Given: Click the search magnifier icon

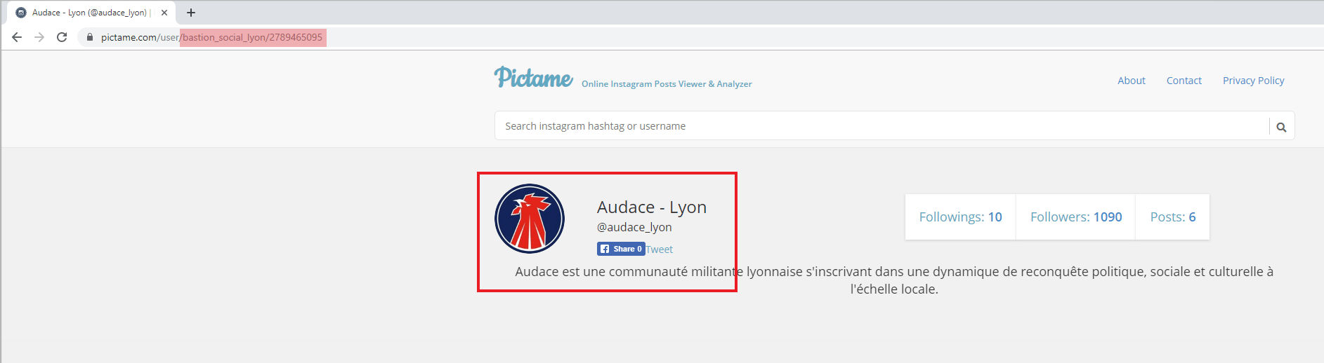Looking at the screenshot, I should [x=1281, y=127].
